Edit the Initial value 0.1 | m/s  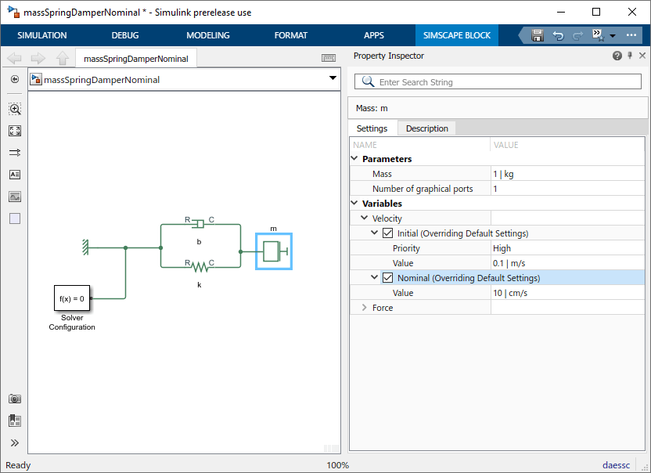(567, 263)
